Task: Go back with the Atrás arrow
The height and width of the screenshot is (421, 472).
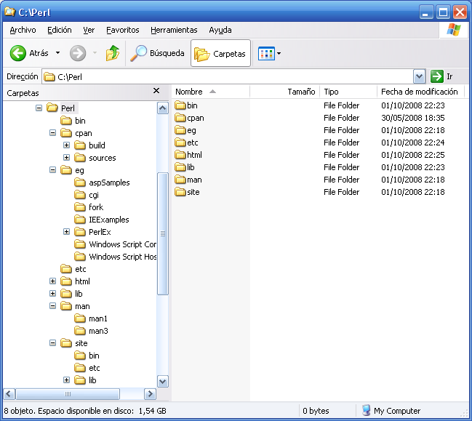Action: click(x=18, y=53)
